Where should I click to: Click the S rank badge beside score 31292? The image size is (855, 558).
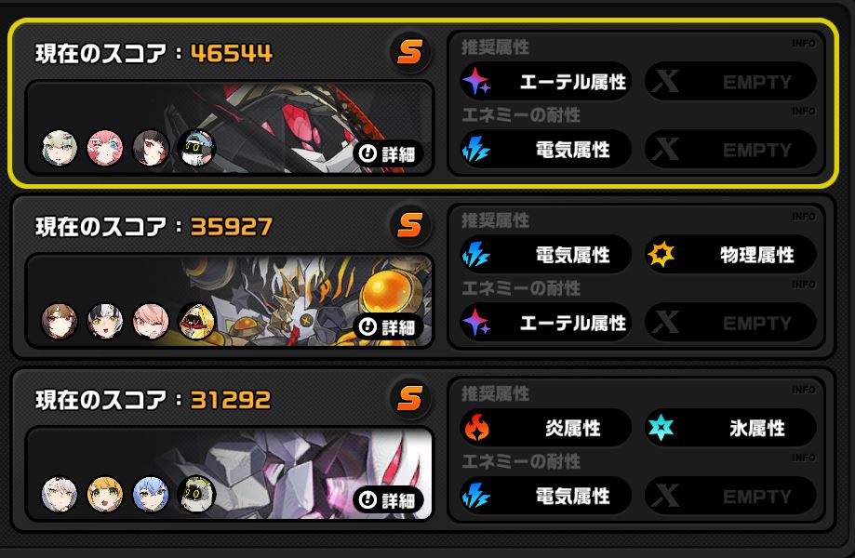(410, 398)
